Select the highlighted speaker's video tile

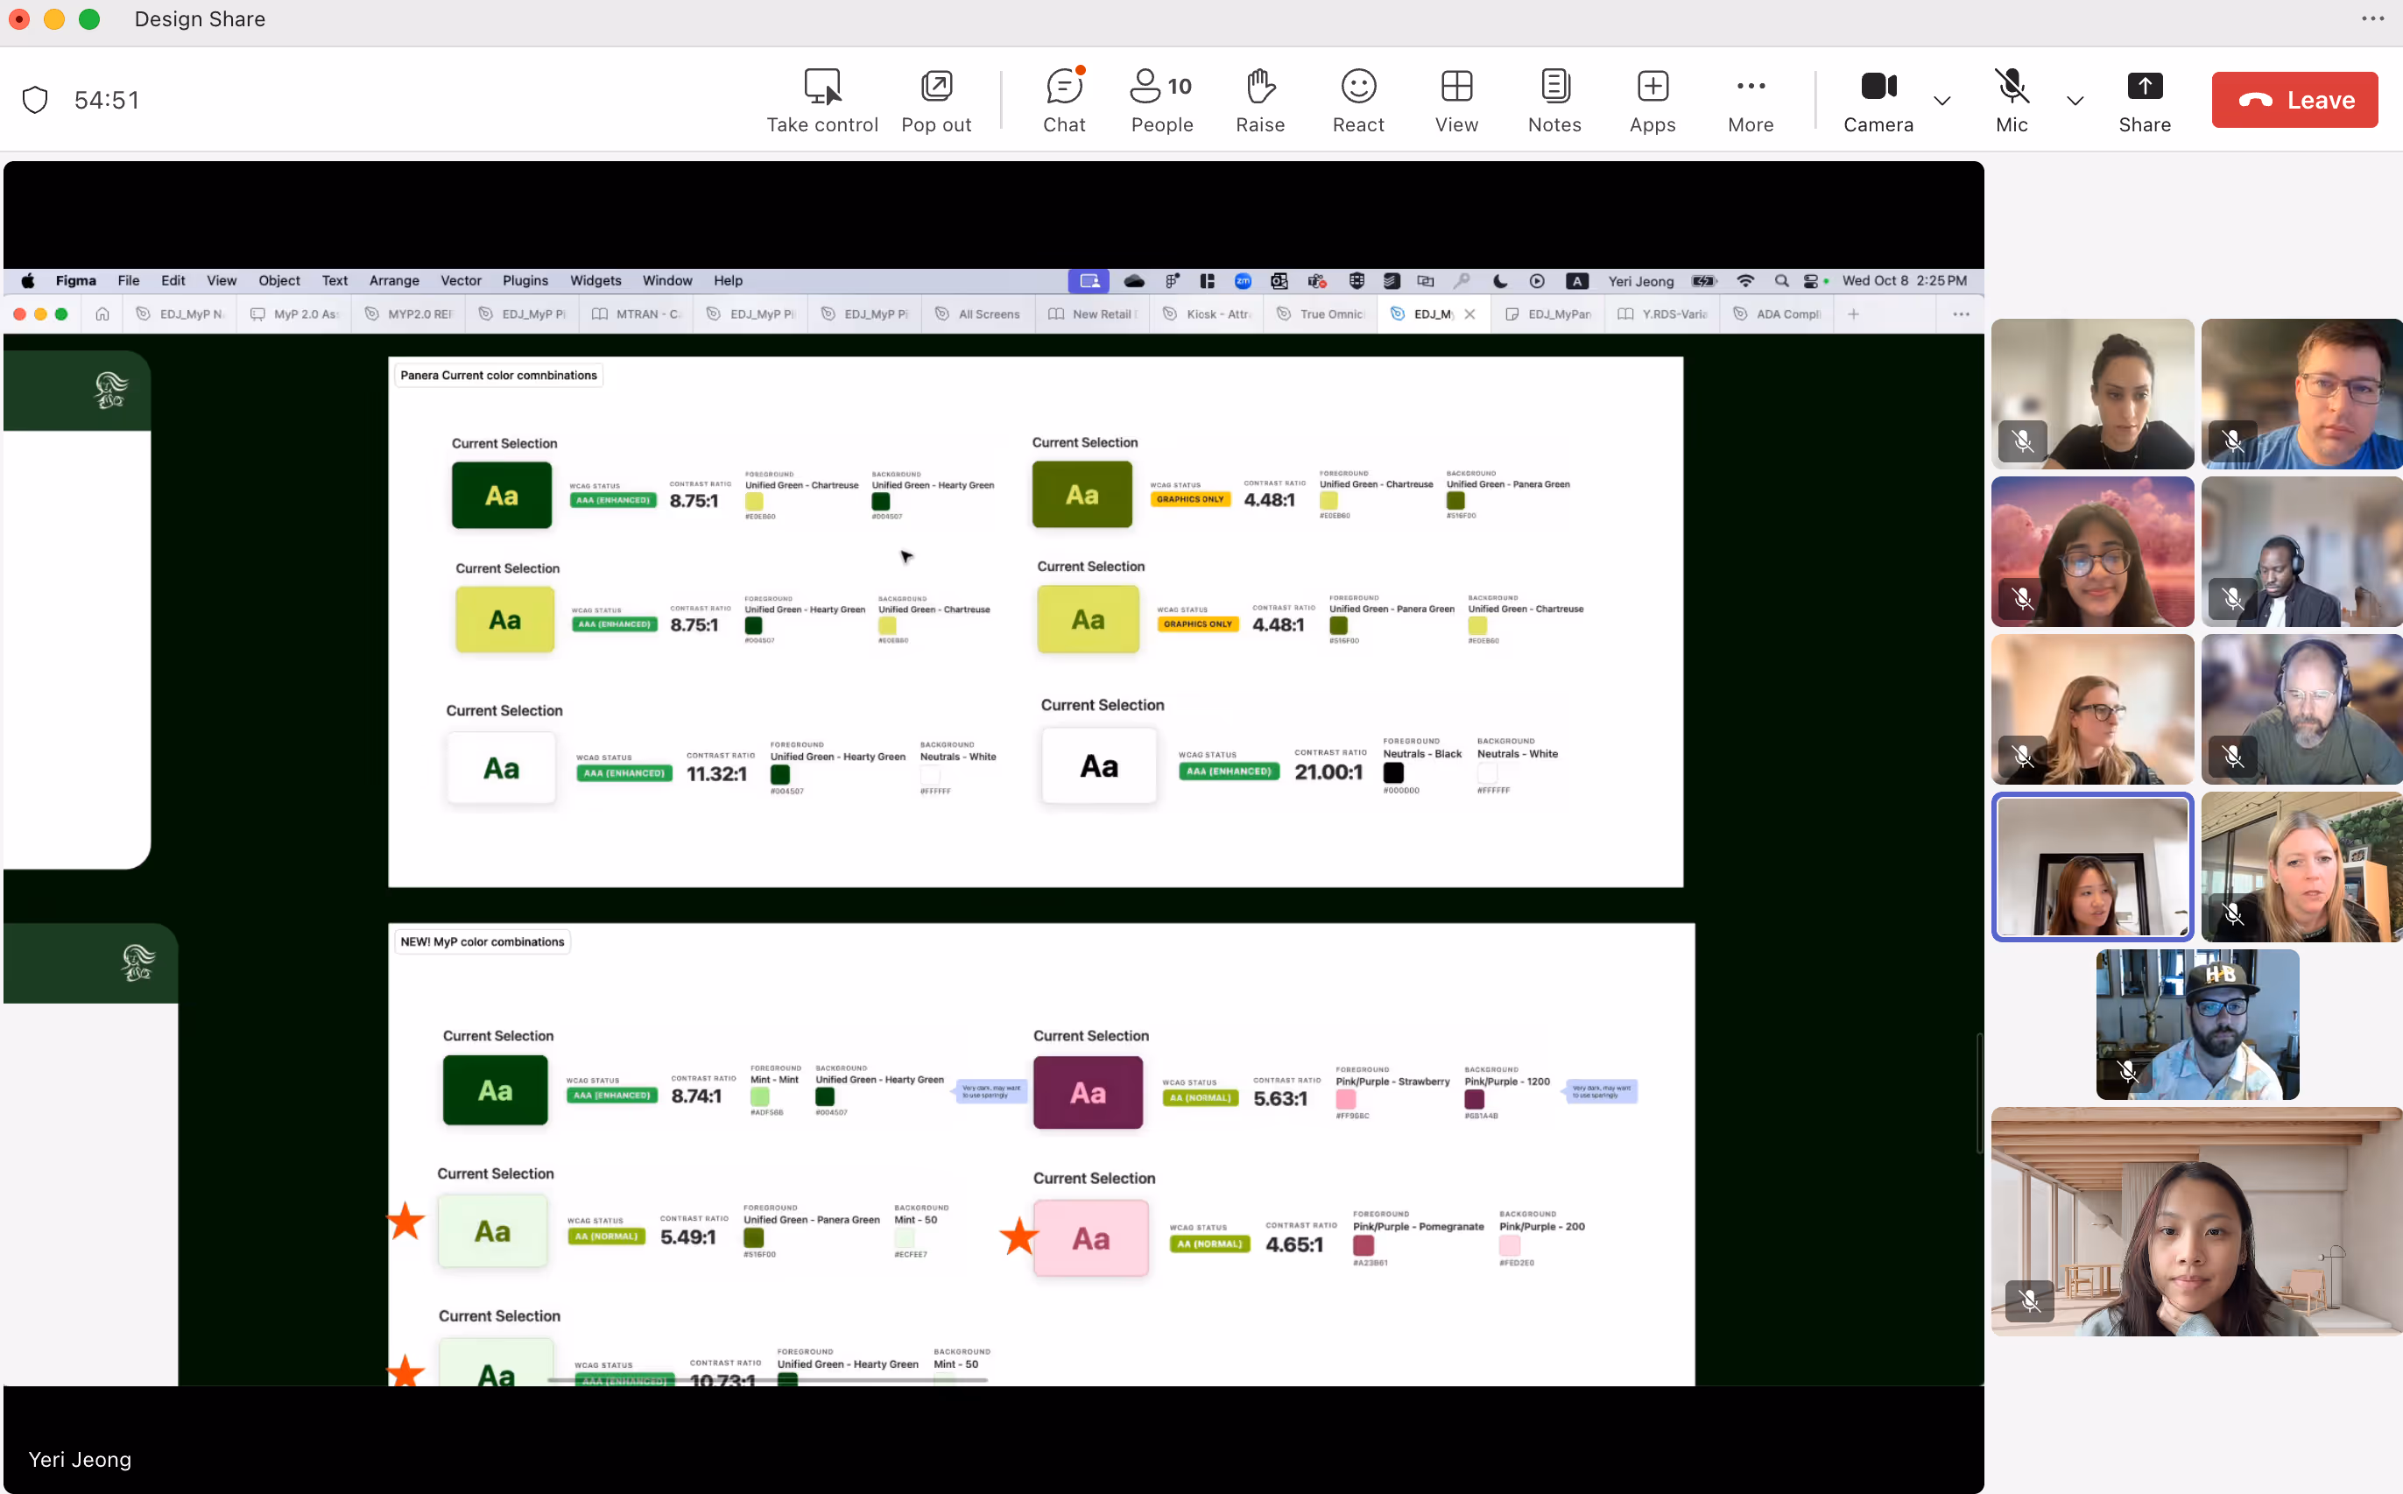2092,867
